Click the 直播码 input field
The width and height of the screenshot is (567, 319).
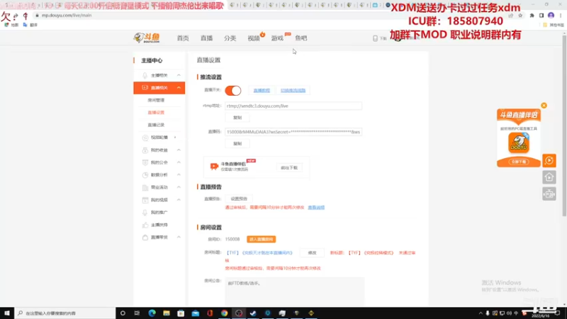pyautogui.click(x=293, y=132)
